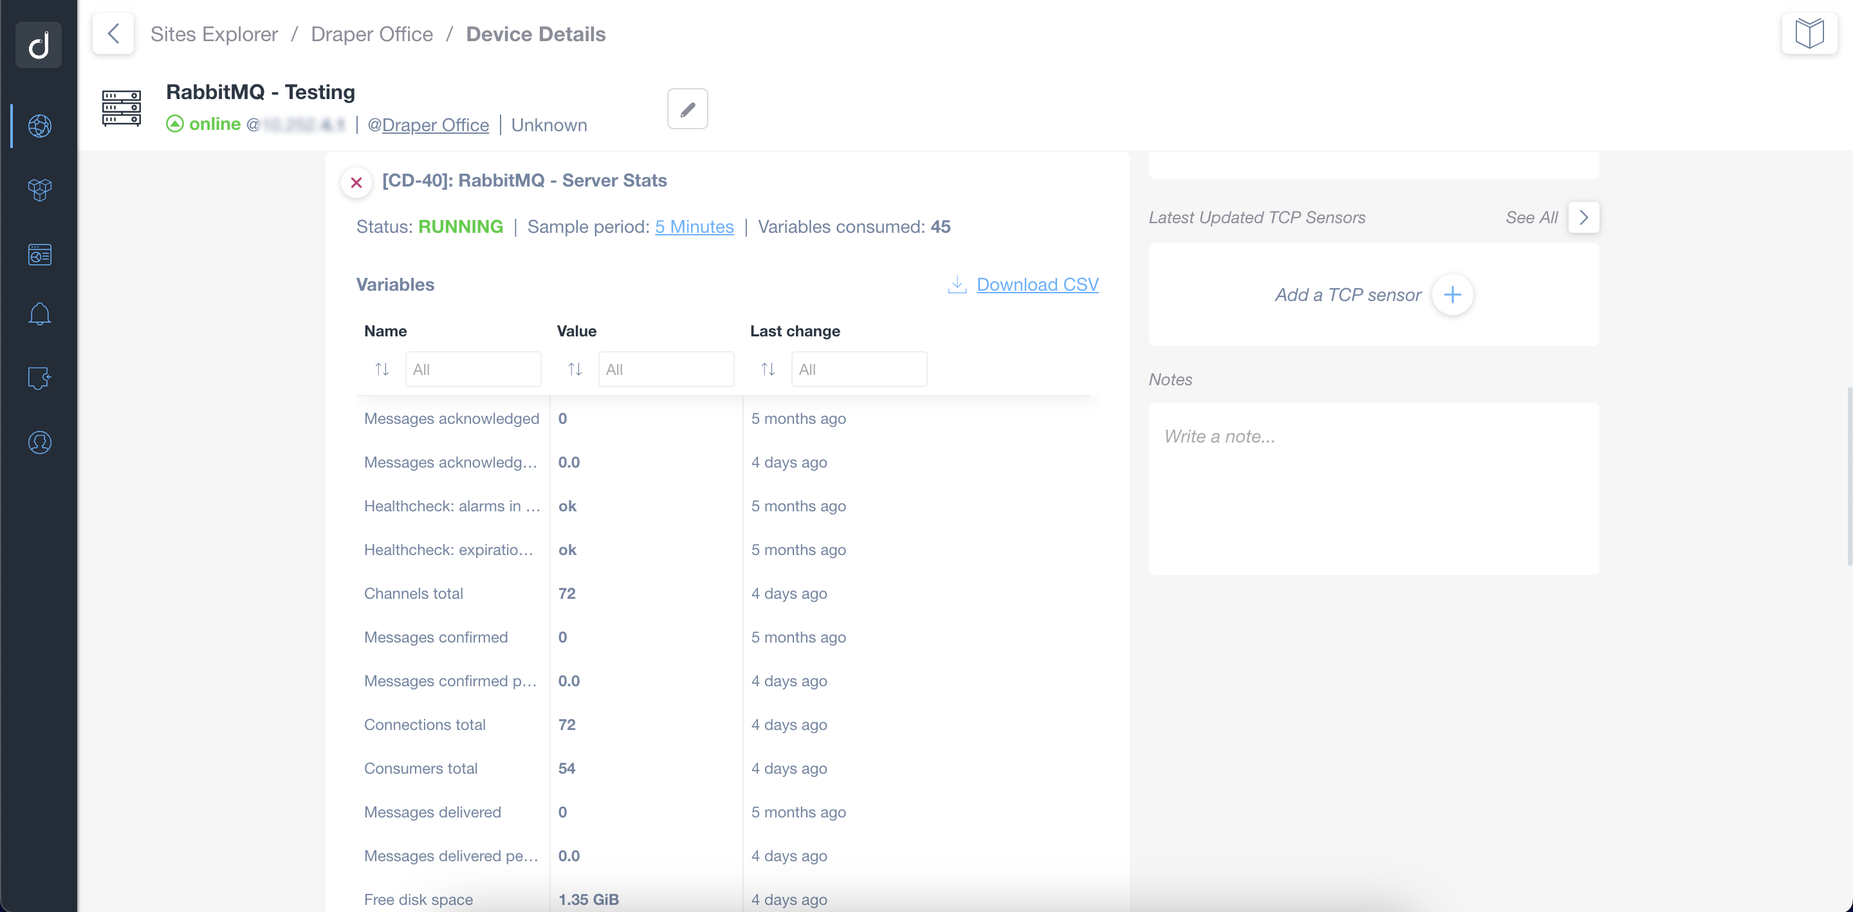The height and width of the screenshot is (912, 1853).
Task: Click the server rack device icon
Action: click(122, 108)
